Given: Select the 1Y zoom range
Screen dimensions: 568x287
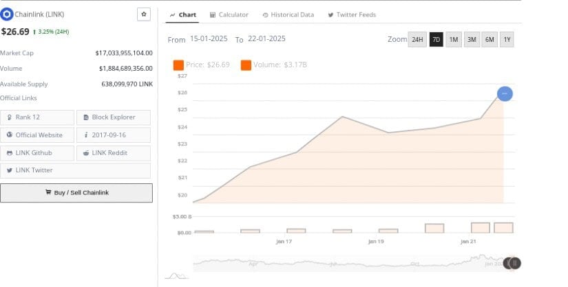Looking at the screenshot, I should click(507, 40).
